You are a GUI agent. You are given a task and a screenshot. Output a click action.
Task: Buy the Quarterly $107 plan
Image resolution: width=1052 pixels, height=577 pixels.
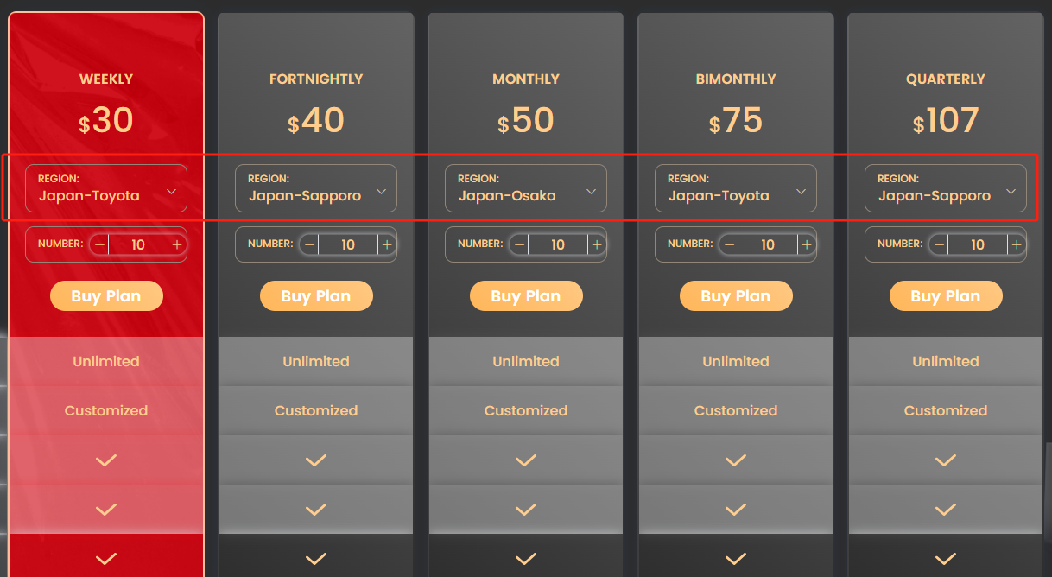tap(946, 295)
